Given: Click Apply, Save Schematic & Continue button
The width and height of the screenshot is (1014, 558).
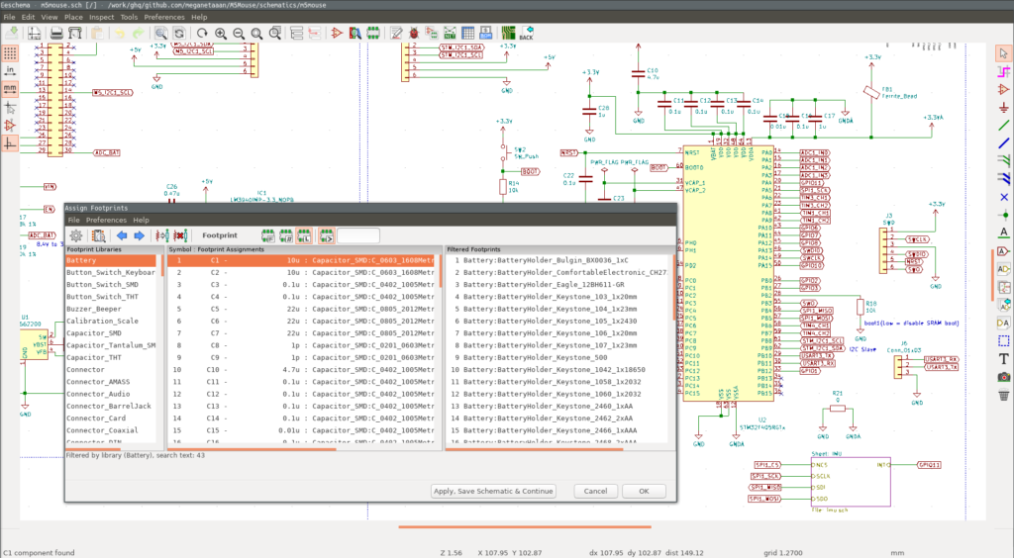Looking at the screenshot, I should click(493, 491).
